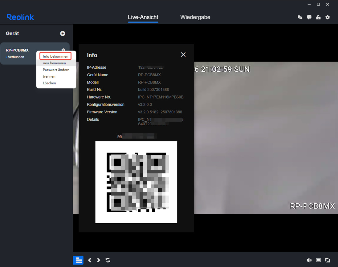Change the screen layout view icon

318,260
